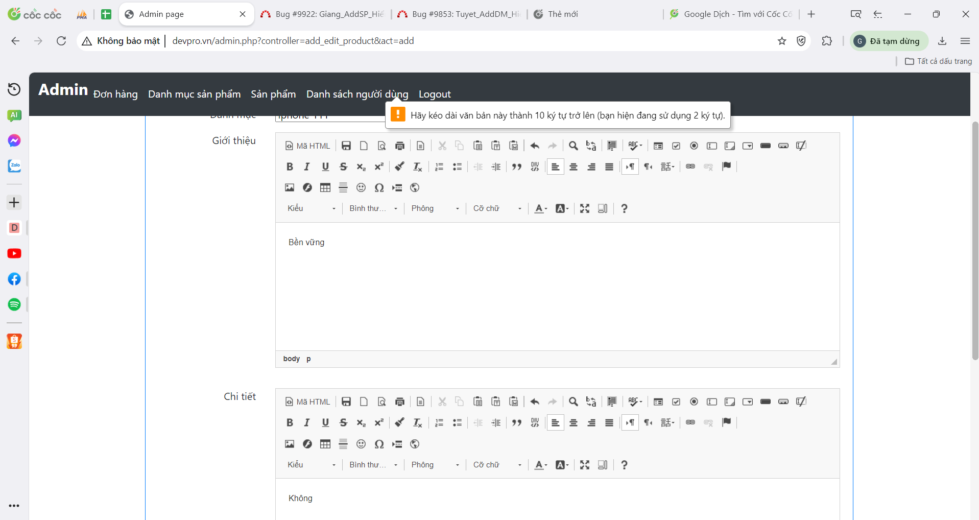This screenshot has width=979, height=520.
Task: Open the Sản phẩm menu item
Action: click(x=273, y=94)
